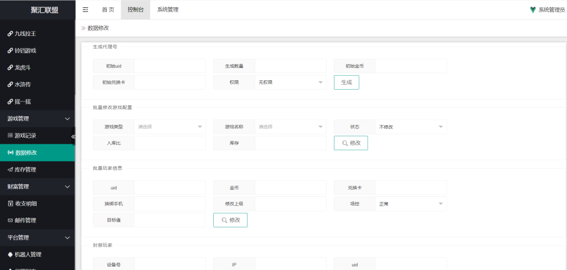Click the 数据修改 broadcast icon

pyautogui.click(x=11, y=153)
